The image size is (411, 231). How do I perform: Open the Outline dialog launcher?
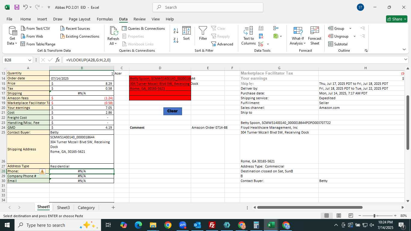click(366, 51)
